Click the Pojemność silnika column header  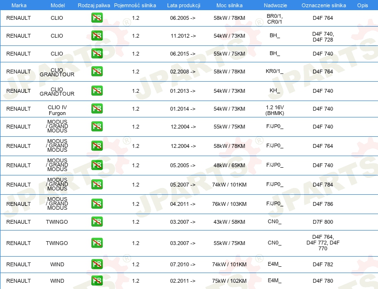pos(135,5)
